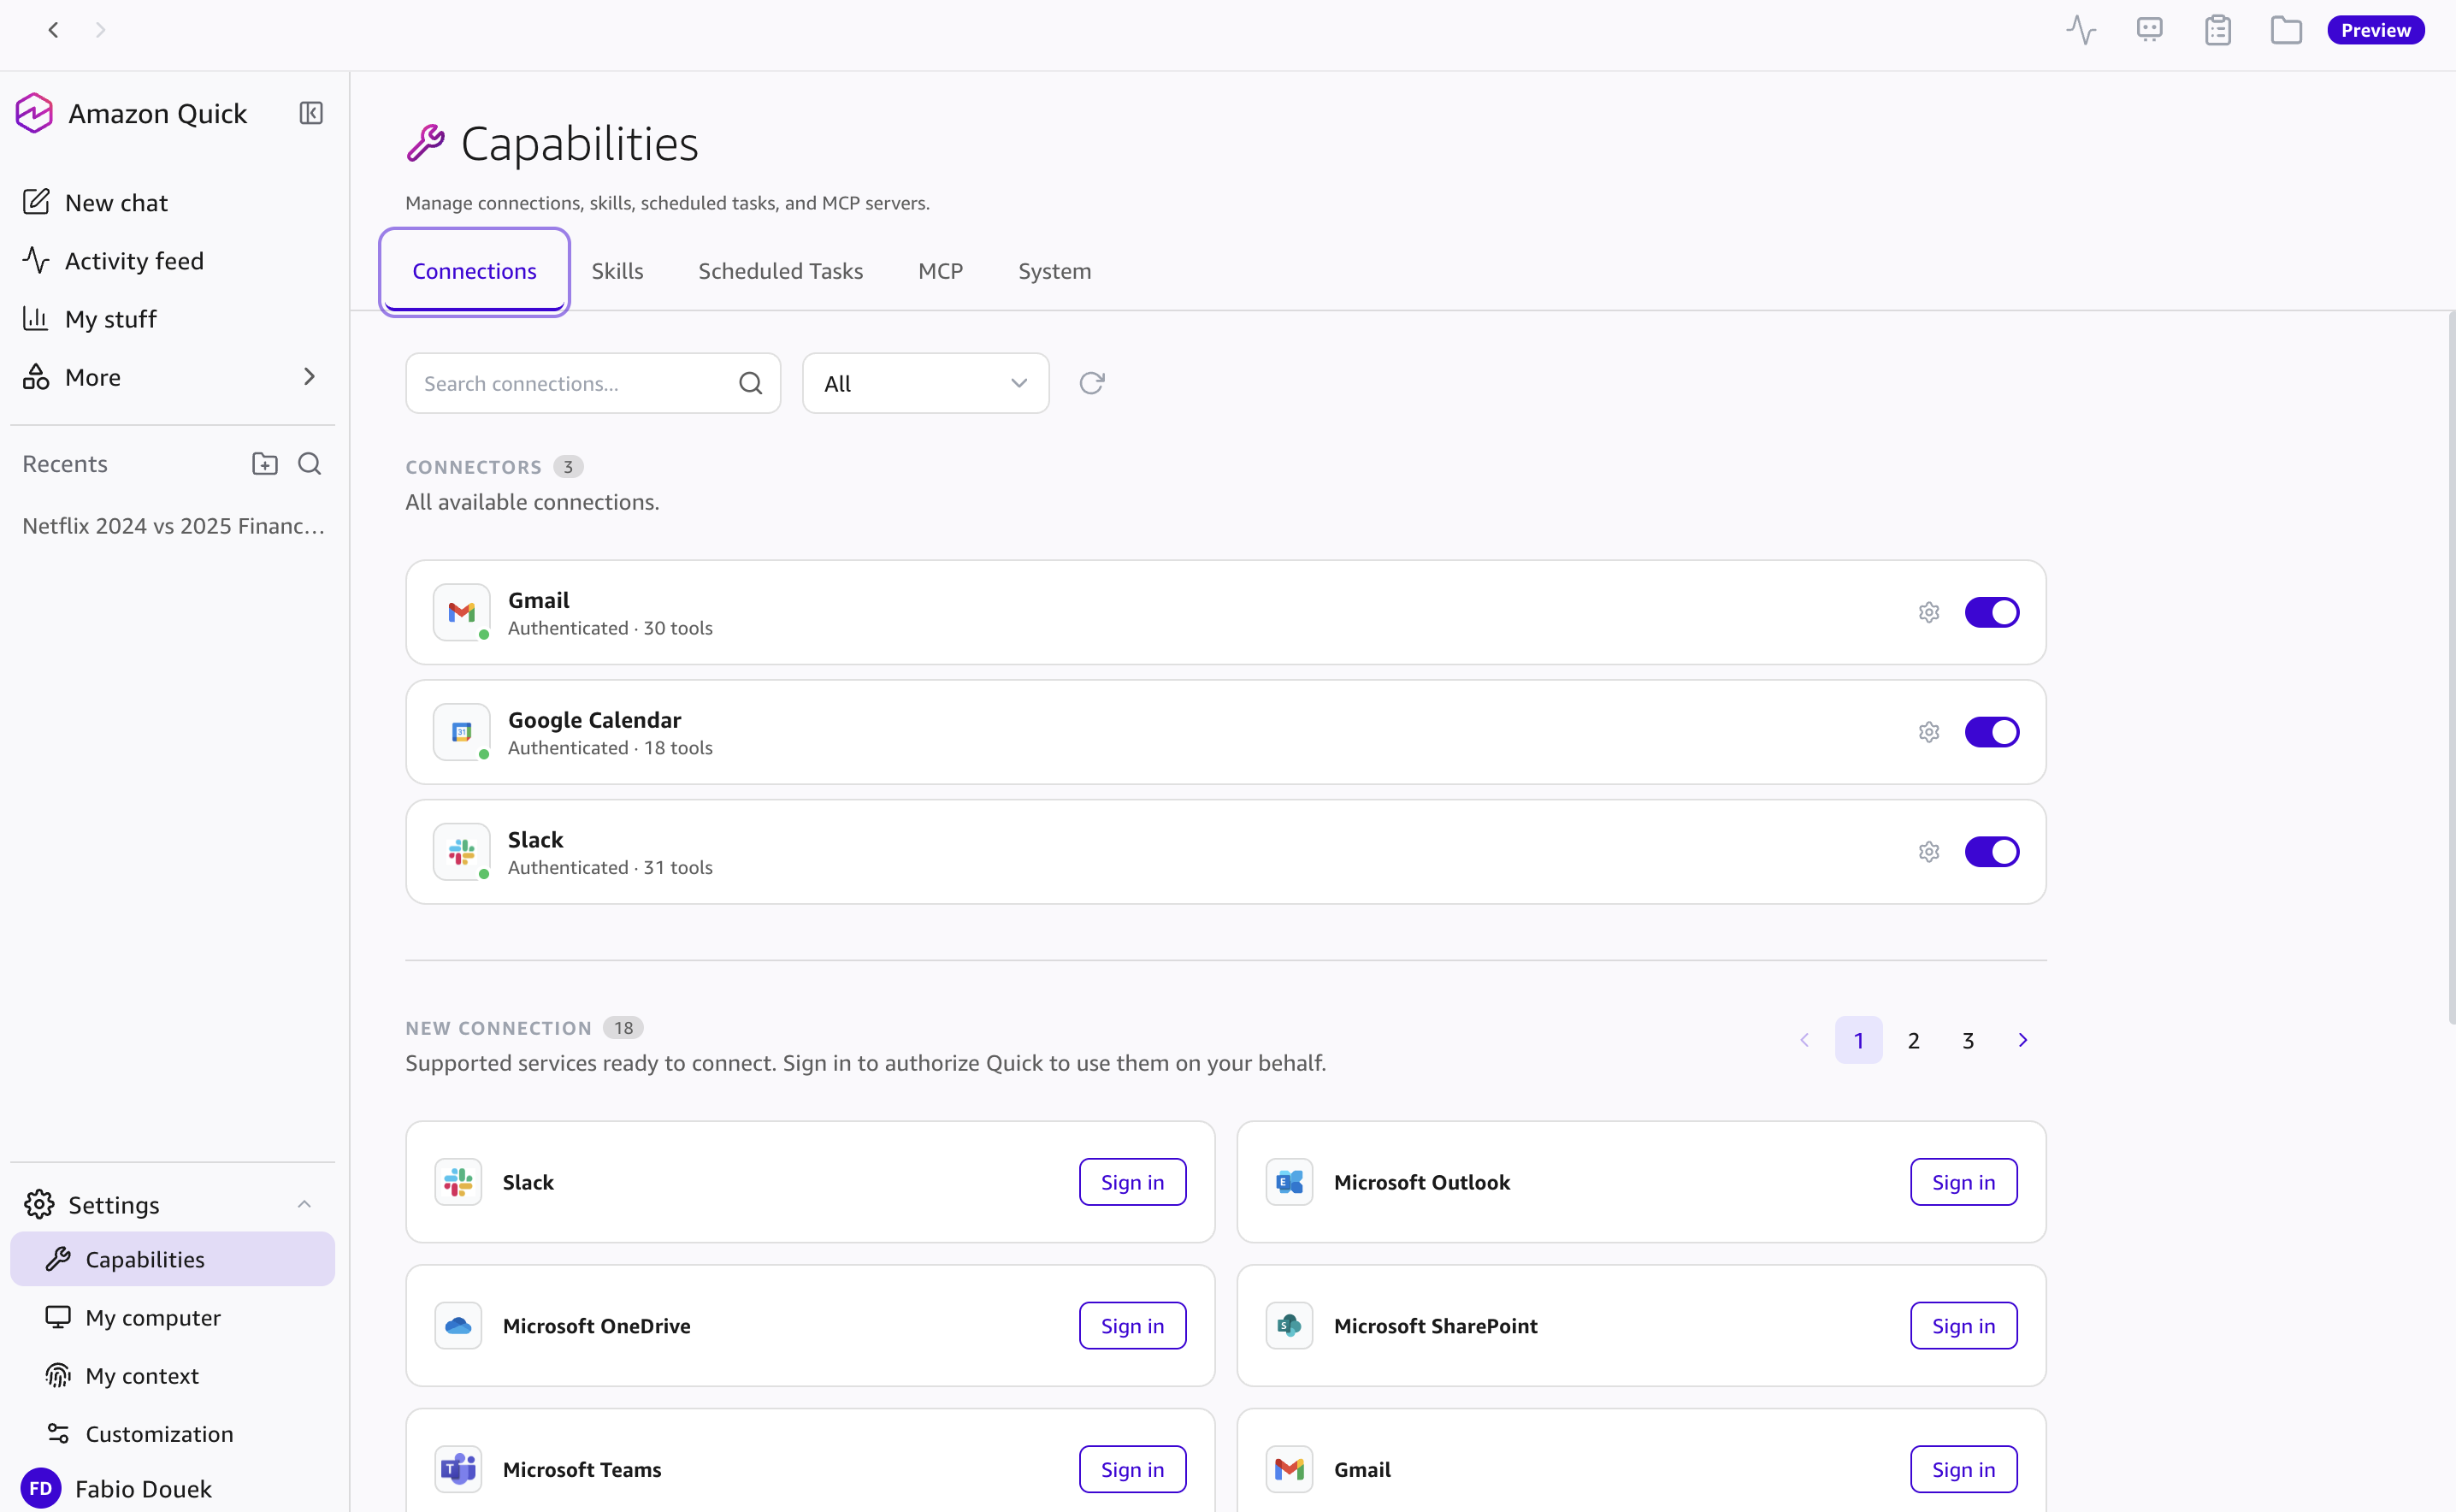Toggle Google Calendar connector off
Image resolution: width=2456 pixels, height=1512 pixels.
[x=1991, y=732]
